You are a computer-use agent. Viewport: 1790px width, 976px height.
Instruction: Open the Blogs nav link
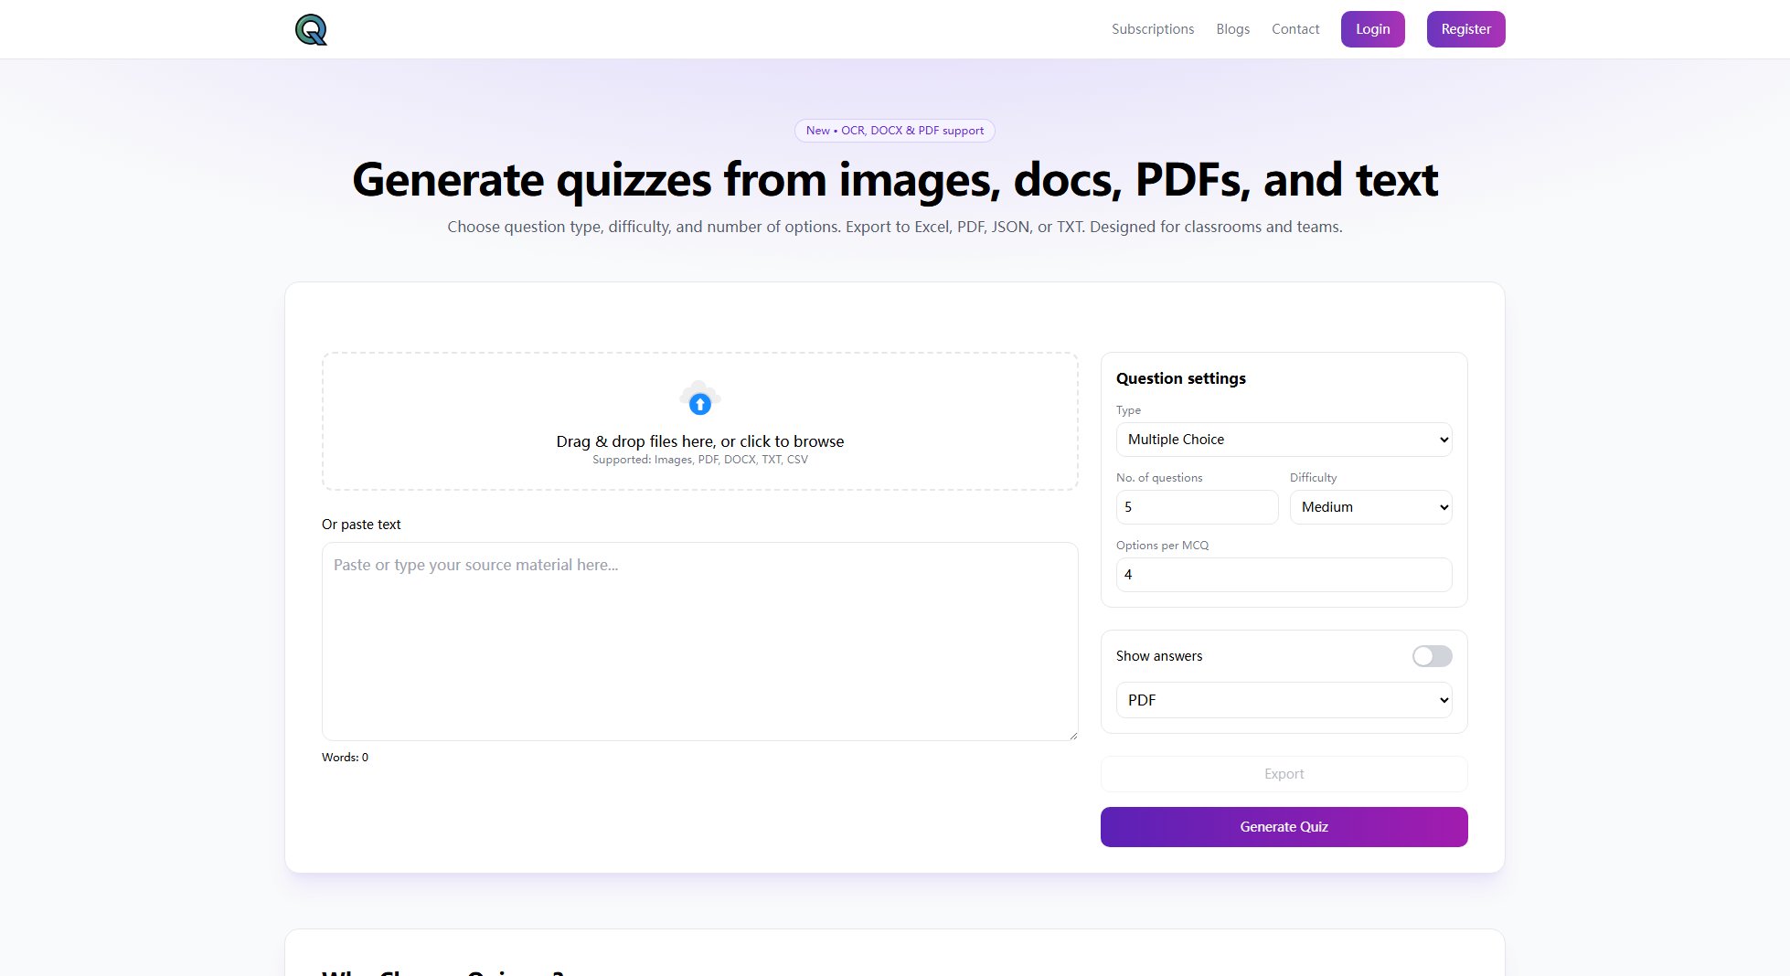tap(1232, 29)
